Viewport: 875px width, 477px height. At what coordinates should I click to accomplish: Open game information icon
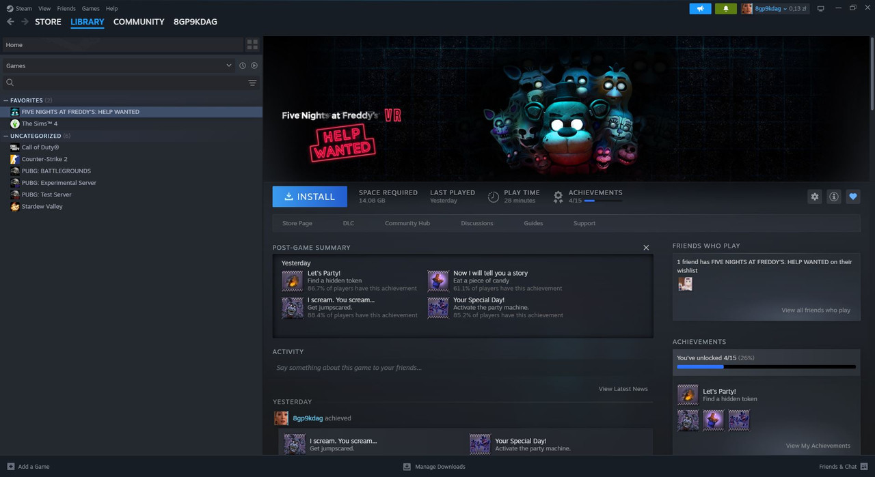tap(833, 197)
